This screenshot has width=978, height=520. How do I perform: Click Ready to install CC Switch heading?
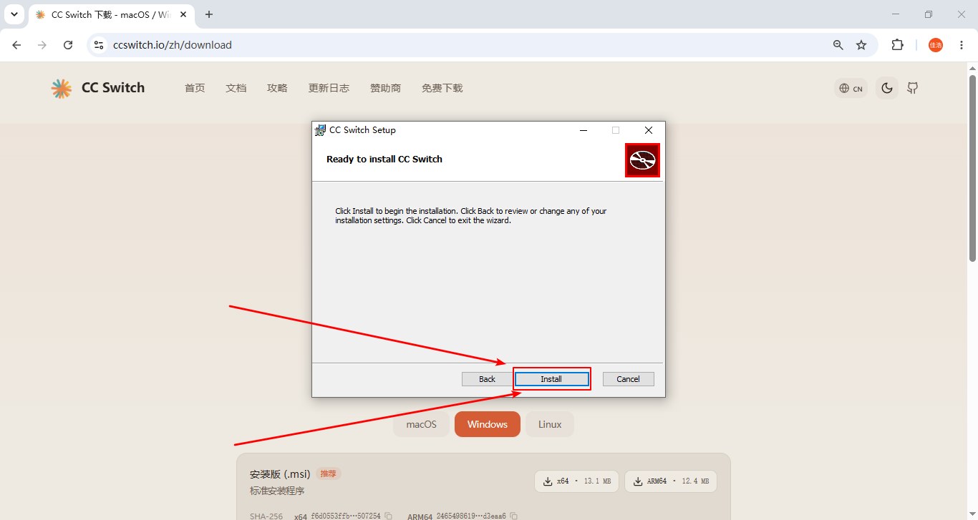pyautogui.click(x=384, y=159)
